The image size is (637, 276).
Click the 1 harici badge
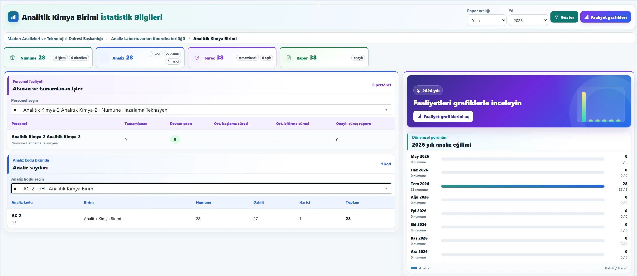(173, 61)
